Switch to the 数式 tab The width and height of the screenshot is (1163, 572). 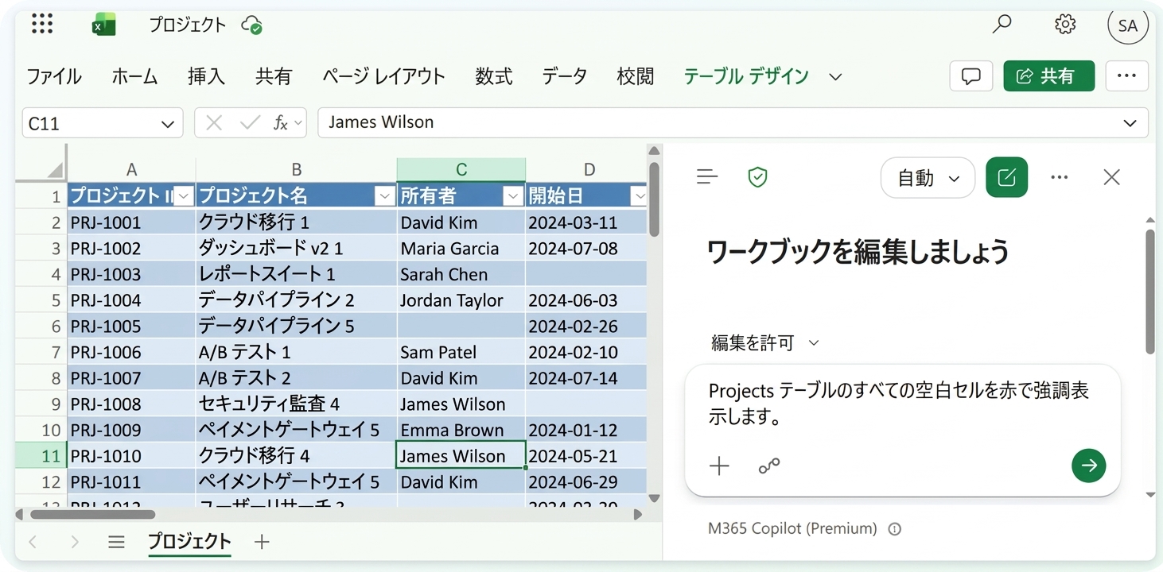point(493,77)
